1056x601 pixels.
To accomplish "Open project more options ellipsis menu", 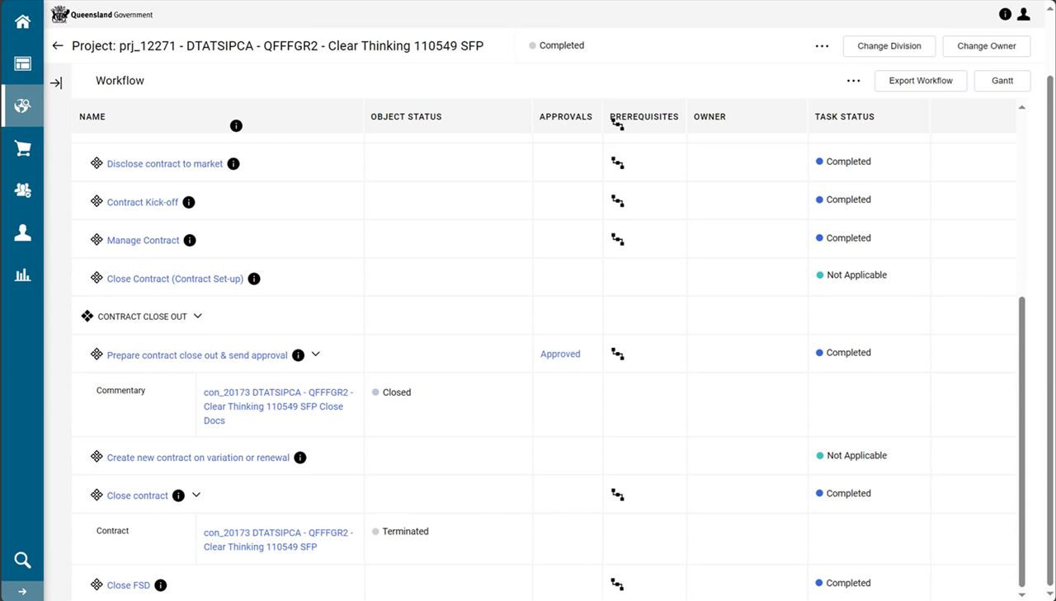I will pyautogui.click(x=822, y=46).
